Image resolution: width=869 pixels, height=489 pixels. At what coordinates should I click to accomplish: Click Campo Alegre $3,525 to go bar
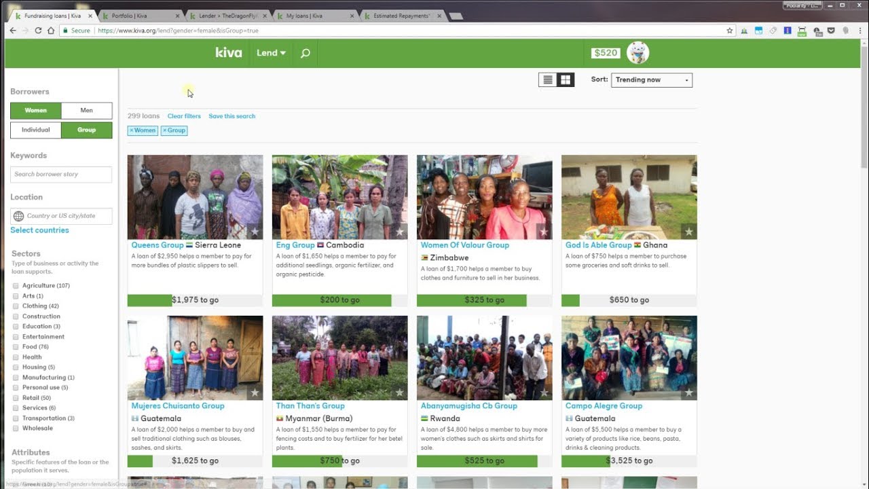(x=629, y=460)
